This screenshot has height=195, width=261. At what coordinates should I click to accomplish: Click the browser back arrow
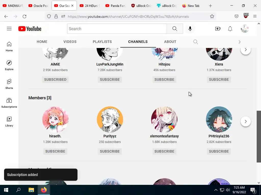click(6, 17)
